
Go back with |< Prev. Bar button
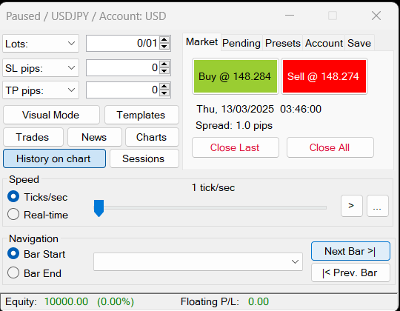point(350,272)
